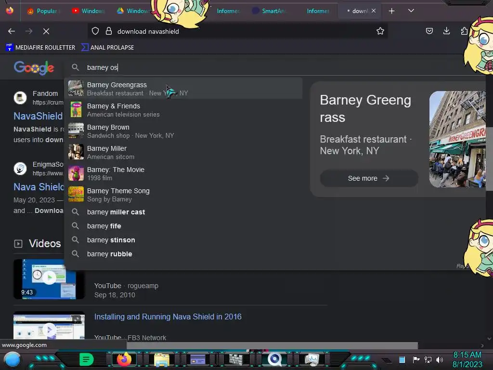This screenshot has width=493, height=370.
Task: Open the Barney Greengrass storefront photo
Action: tap(457, 139)
